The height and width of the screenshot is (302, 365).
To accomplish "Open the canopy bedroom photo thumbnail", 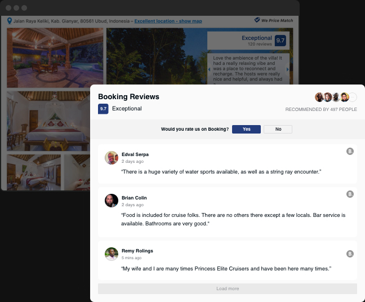I will click(x=48, y=121).
